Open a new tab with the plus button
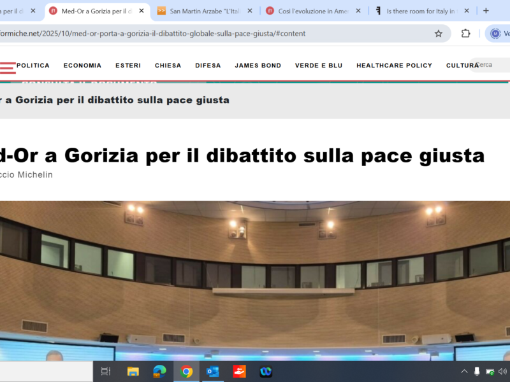 tap(486, 11)
